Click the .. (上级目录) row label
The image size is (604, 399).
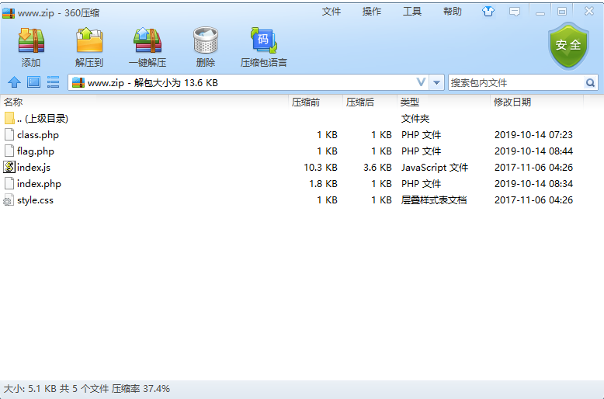tap(43, 119)
